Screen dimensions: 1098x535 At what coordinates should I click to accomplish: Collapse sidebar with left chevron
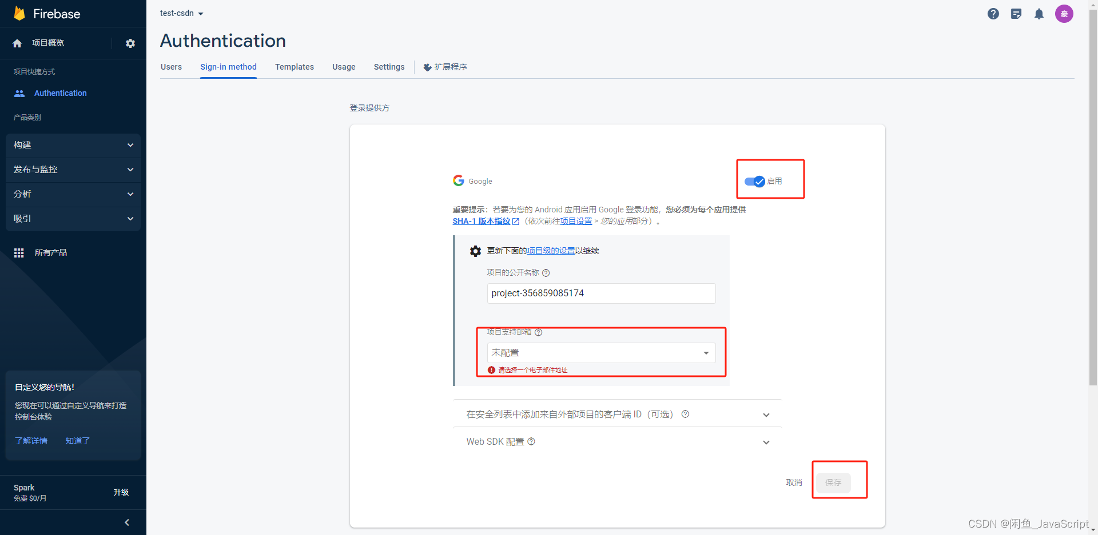[x=127, y=522]
